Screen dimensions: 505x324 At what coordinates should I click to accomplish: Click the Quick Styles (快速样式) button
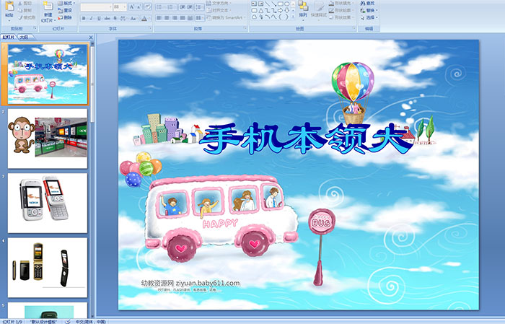point(319,10)
